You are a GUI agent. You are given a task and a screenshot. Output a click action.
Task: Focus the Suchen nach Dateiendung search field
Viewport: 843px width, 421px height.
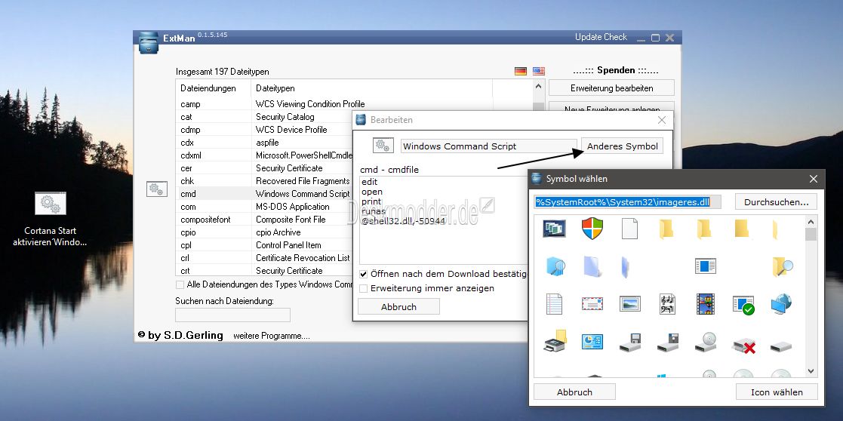232,315
